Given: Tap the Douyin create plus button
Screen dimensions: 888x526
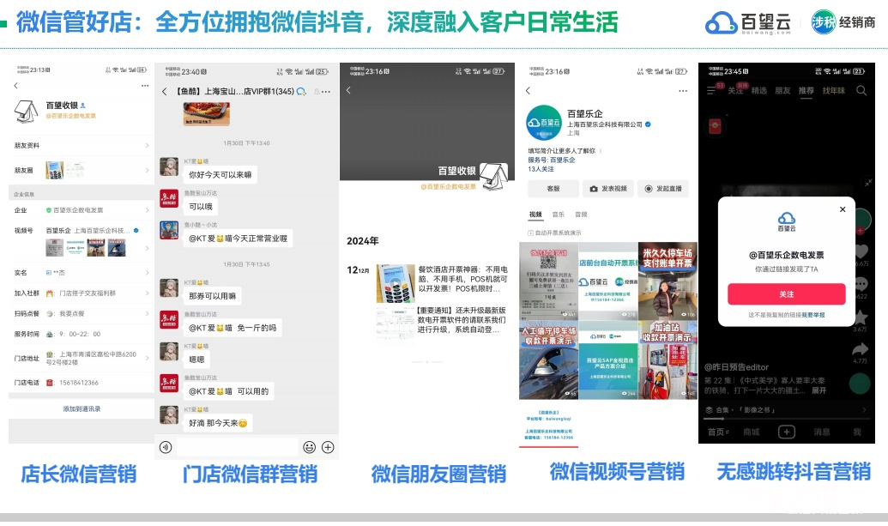Looking at the screenshot, I should 786,432.
